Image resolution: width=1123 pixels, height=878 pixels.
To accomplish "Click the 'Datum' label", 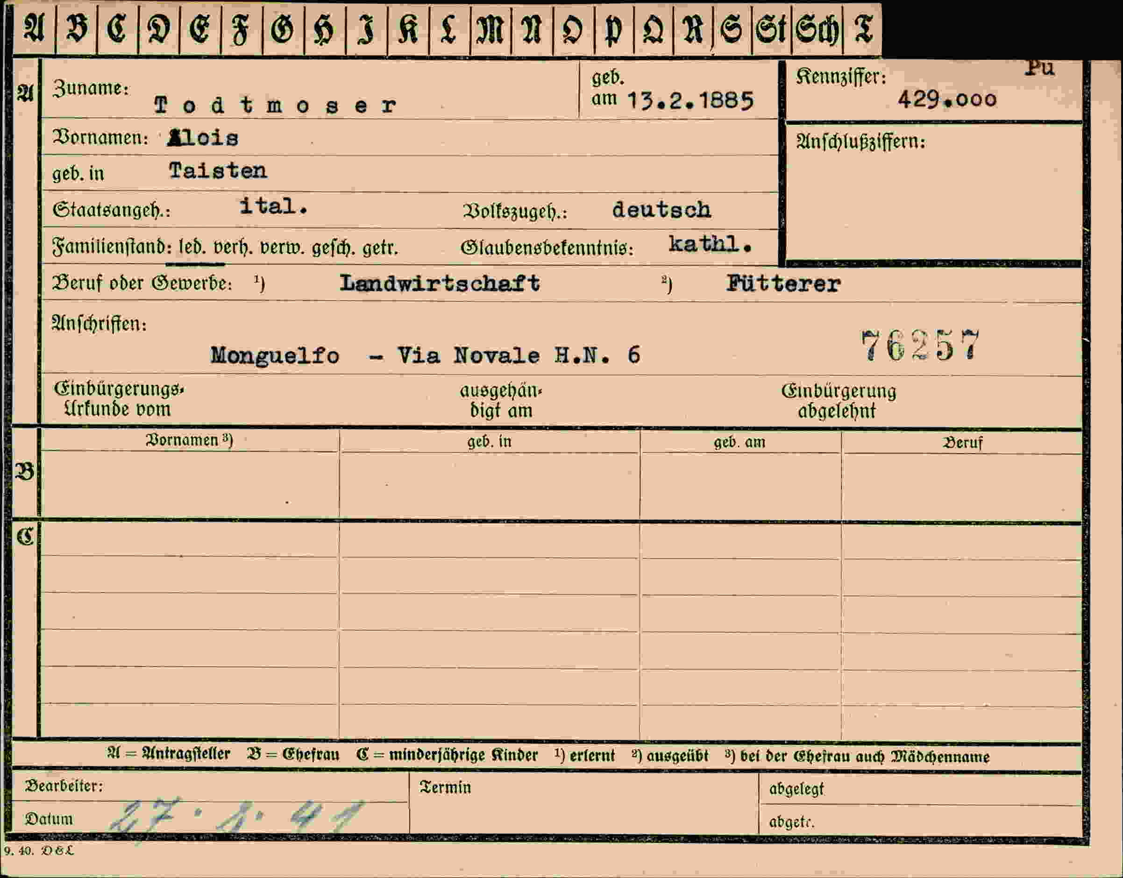I will tap(49, 819).
